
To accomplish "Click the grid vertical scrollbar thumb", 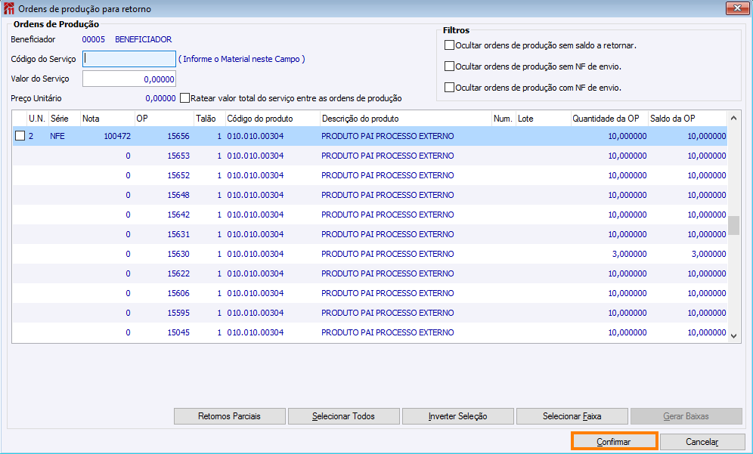I will pos(733,226).
